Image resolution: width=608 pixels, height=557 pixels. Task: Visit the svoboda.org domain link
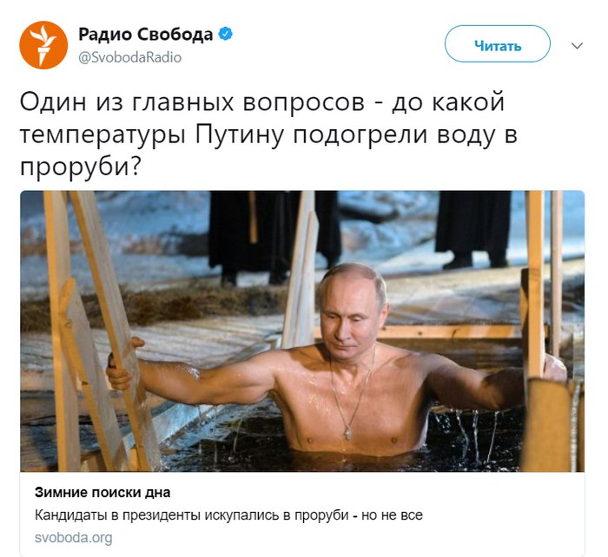tap(73, 538)
